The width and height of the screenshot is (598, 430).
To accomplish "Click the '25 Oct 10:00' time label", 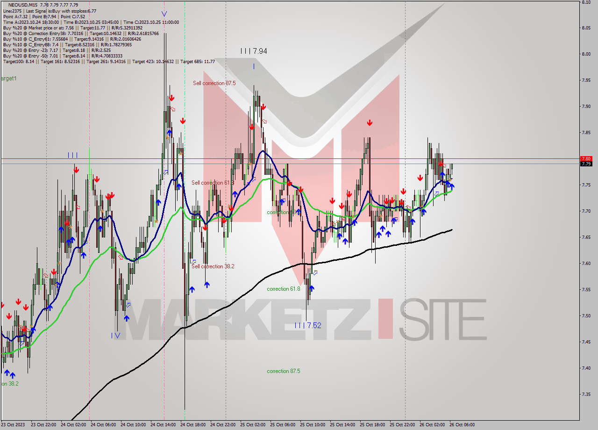I will click(x=313, y=425).
